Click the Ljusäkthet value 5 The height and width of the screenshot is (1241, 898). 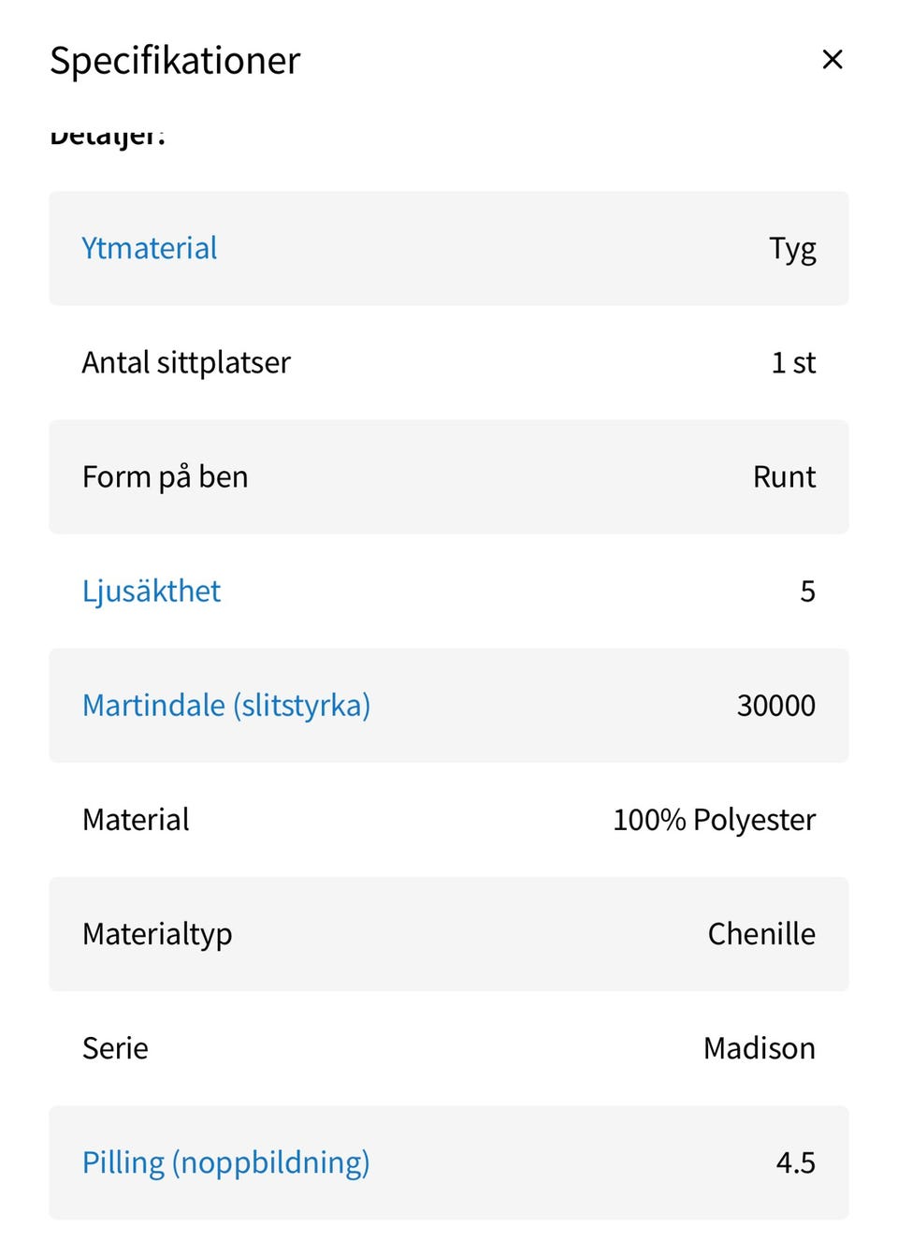point(807,591)
